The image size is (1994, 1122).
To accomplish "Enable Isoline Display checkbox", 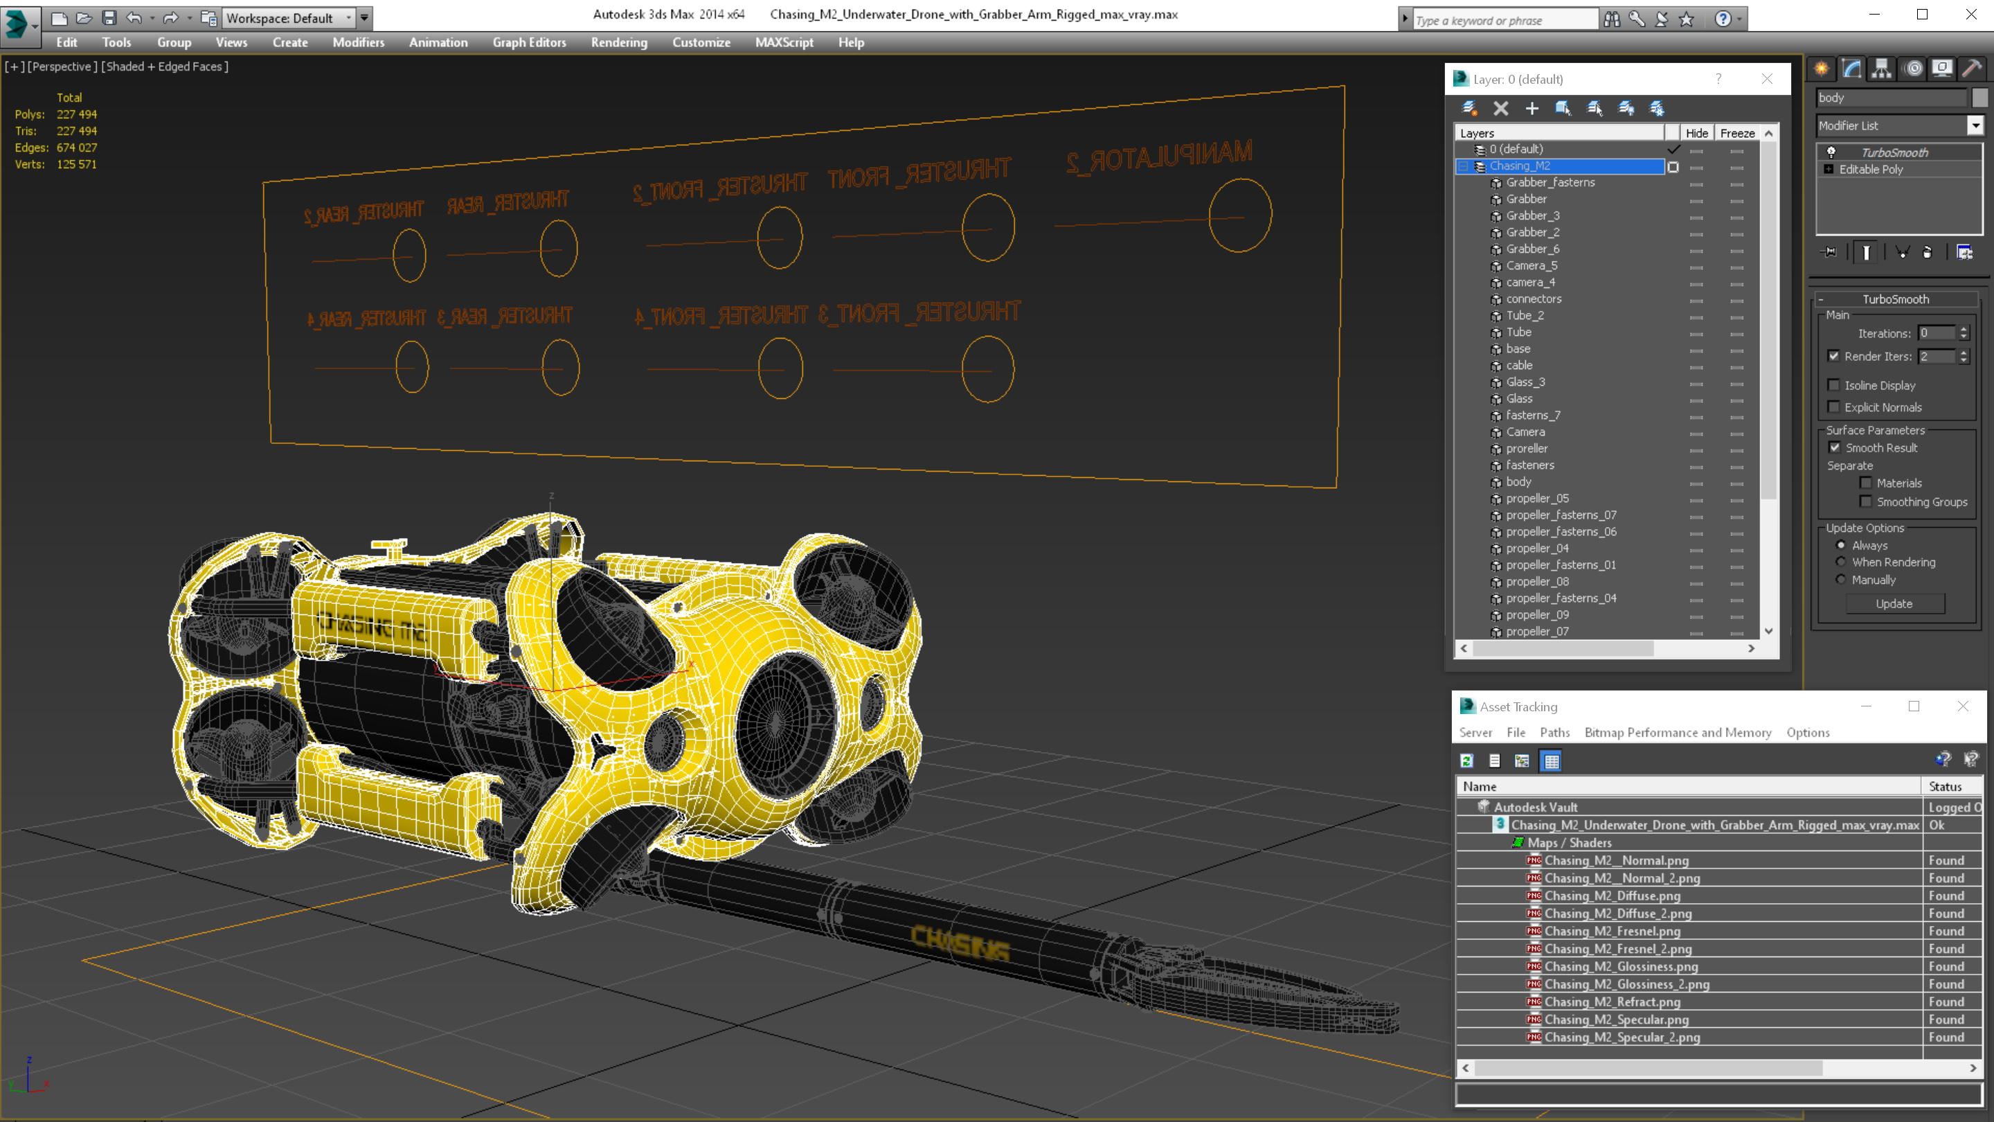I will [x=1833, y=385].
